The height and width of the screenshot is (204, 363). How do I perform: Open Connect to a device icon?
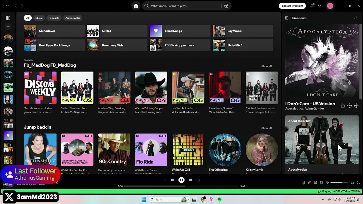321,182
